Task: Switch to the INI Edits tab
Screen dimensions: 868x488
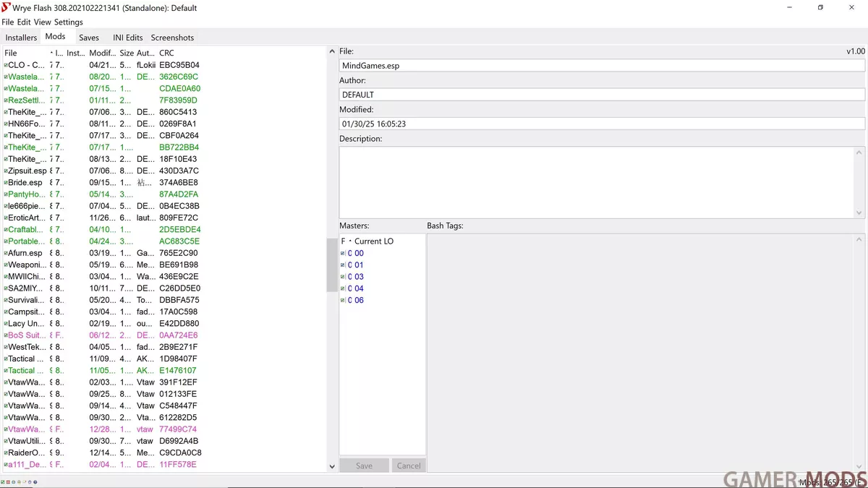Action: (x=128, y=38)
